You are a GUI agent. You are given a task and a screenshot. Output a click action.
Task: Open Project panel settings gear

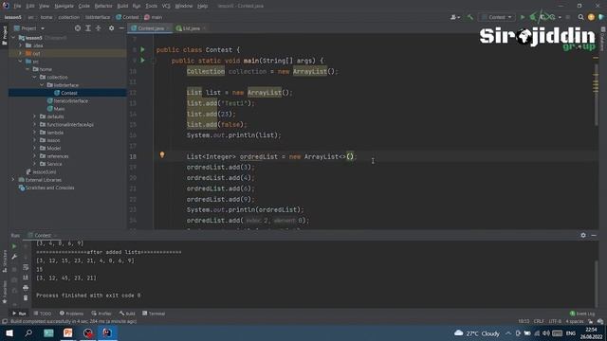pyautogui.click(x=112, y=28)
